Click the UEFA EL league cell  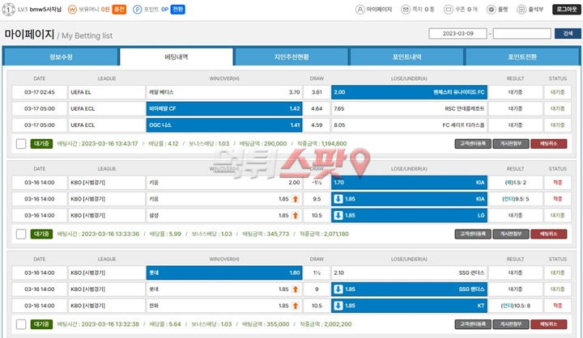[x=107, y=92]
